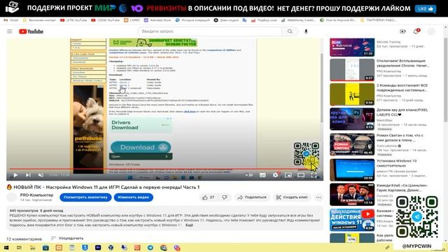Click the search magnifier button
Image resolution: width=448 pixels, height=252 pixels.
click(290, 31)
